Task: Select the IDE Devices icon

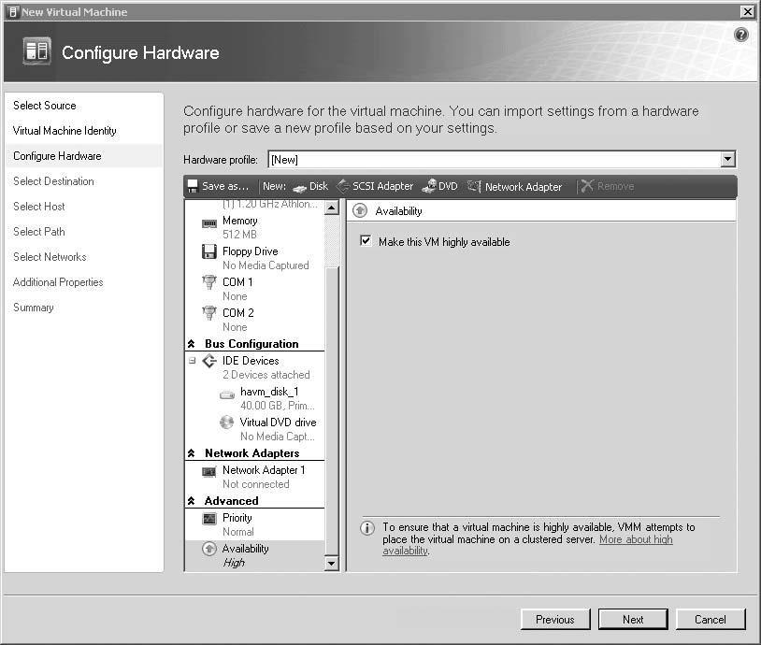Action: [x=209, y=361]
